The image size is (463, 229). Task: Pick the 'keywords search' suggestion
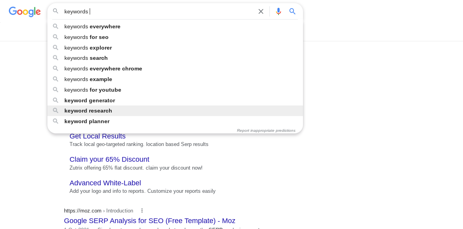[175, 58]
